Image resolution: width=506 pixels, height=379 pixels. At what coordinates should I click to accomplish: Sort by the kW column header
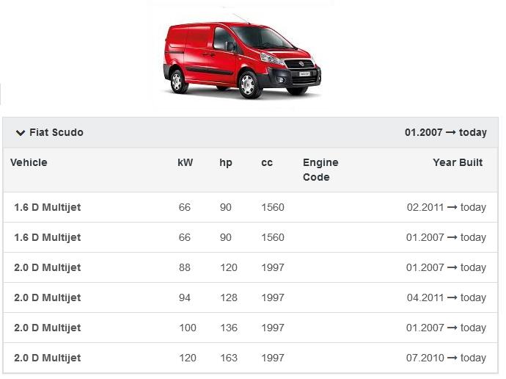tap(186, 163)
